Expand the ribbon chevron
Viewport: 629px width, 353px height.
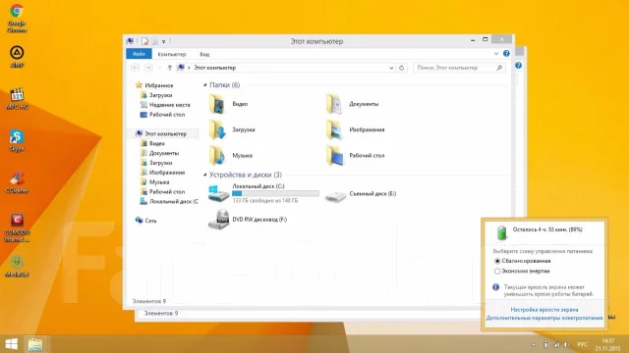[x=496, y=54]
